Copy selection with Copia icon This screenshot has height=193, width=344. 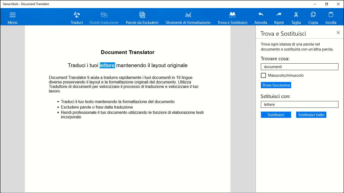[313, 15]
